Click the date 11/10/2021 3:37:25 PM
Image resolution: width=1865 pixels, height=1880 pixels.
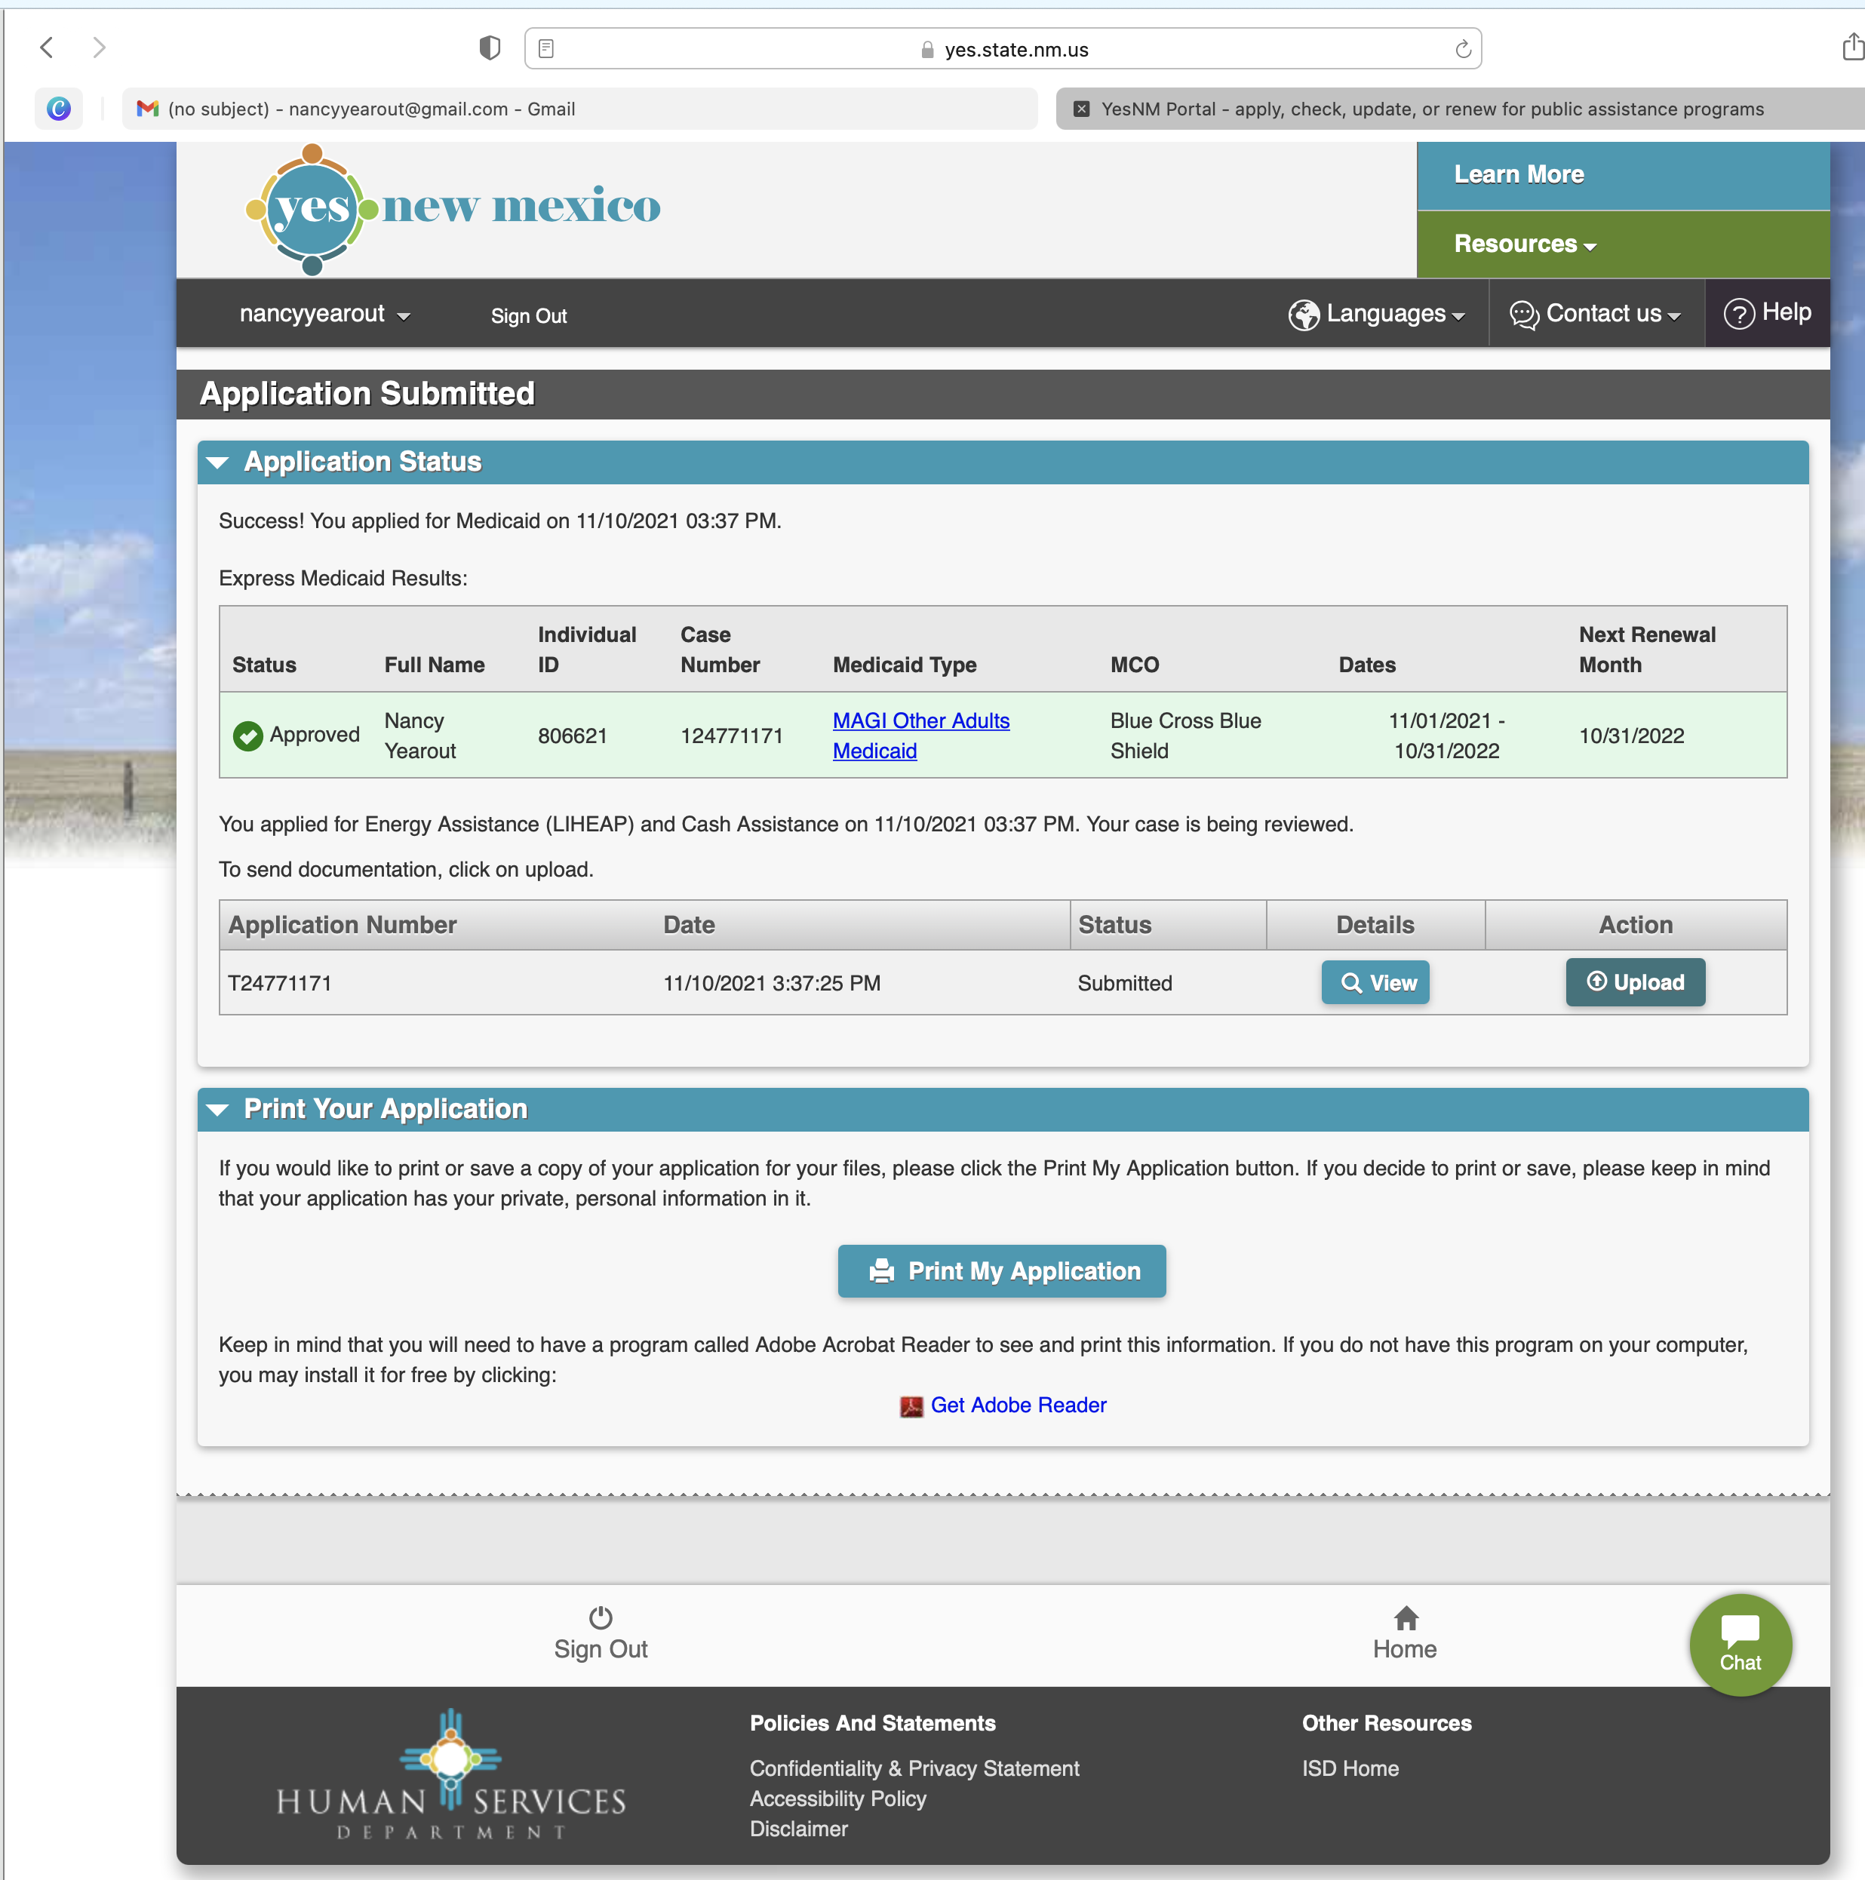coord(772,983)
